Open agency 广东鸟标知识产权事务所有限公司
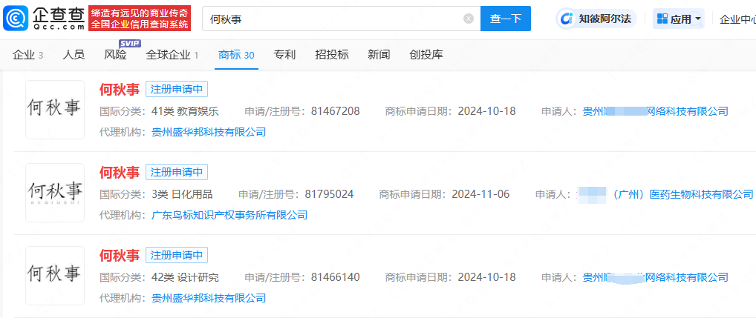 pyautogui.click(x=229, y=215)
